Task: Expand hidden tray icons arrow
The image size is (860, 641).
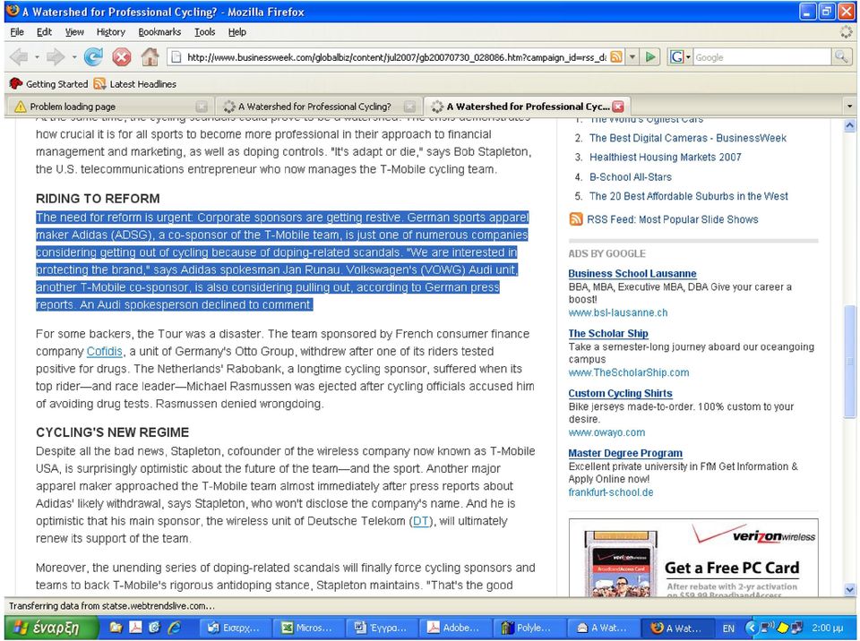Action: (x=752, y=628)
